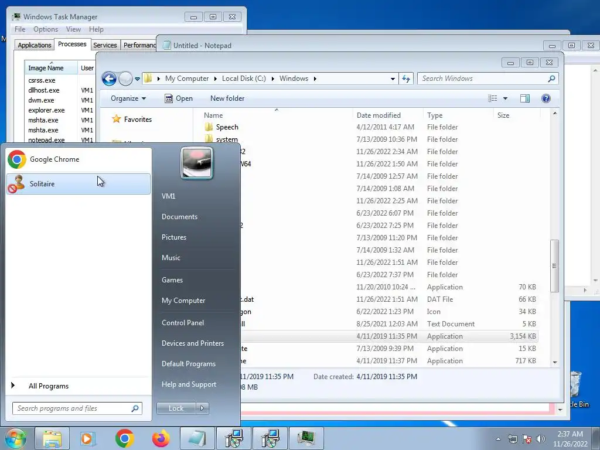Image resolution: width=600 pixels, height=450 pixels.
Task: Click the Favorites star in navigation pane
Action: click(x=117, y=119)
